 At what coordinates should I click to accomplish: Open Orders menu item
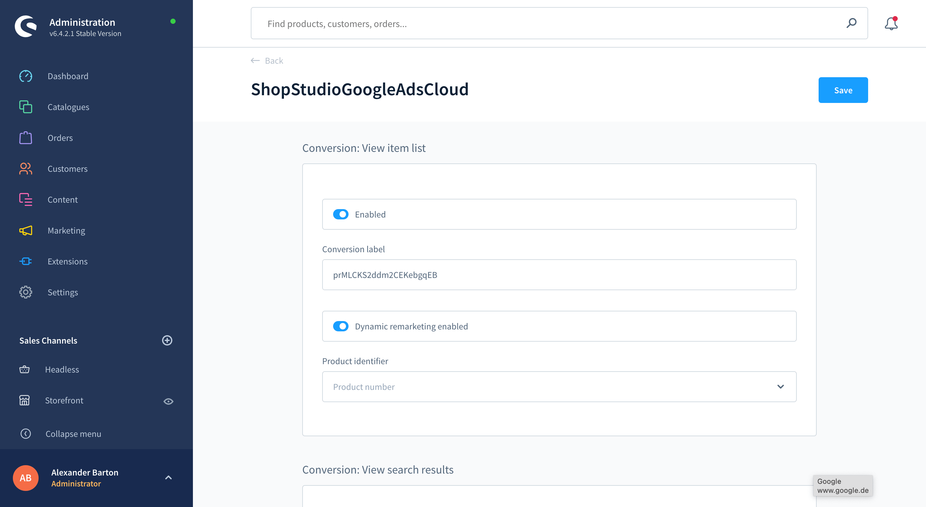(x=60, y=138)
